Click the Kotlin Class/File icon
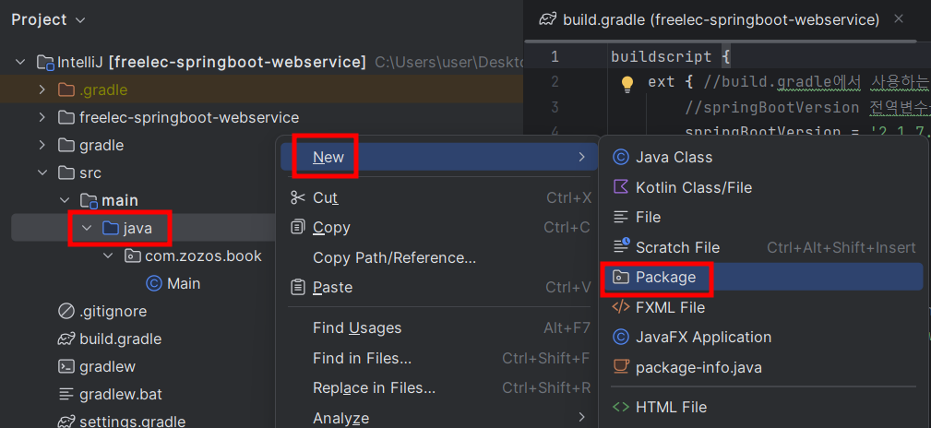Image resolution: width=931 pixels, height=428 pixels. [x=620, y=187]
